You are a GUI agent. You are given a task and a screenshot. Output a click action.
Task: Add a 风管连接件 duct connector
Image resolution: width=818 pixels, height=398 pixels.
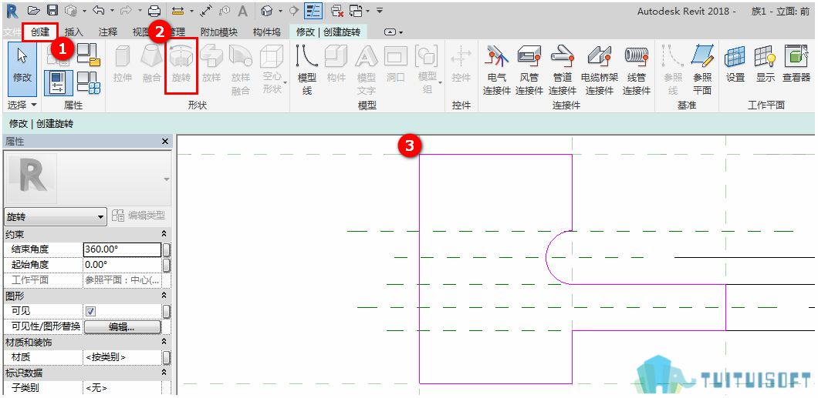[529, 69]
